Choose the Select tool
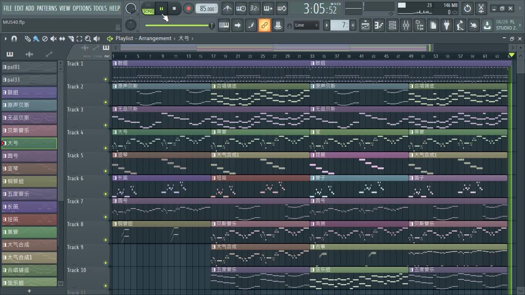Viewport: 525px width, 295px height. tap(79, 39)
